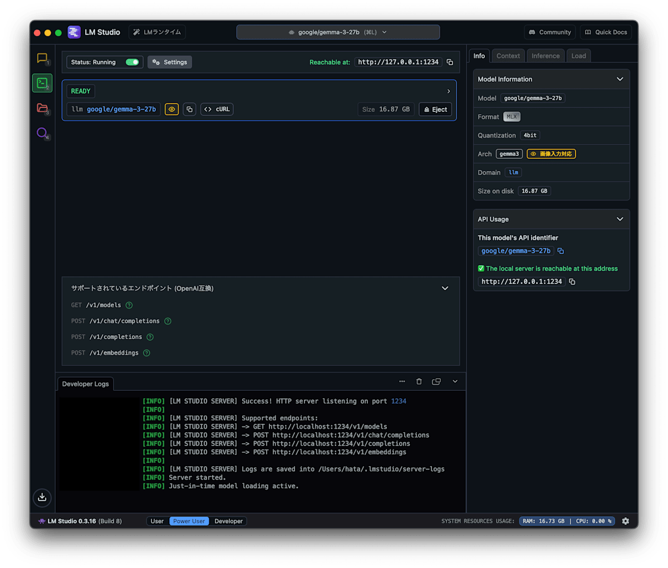Copy the Reachable at server address
Screen dimensions: 668x568
pos(450,62)
